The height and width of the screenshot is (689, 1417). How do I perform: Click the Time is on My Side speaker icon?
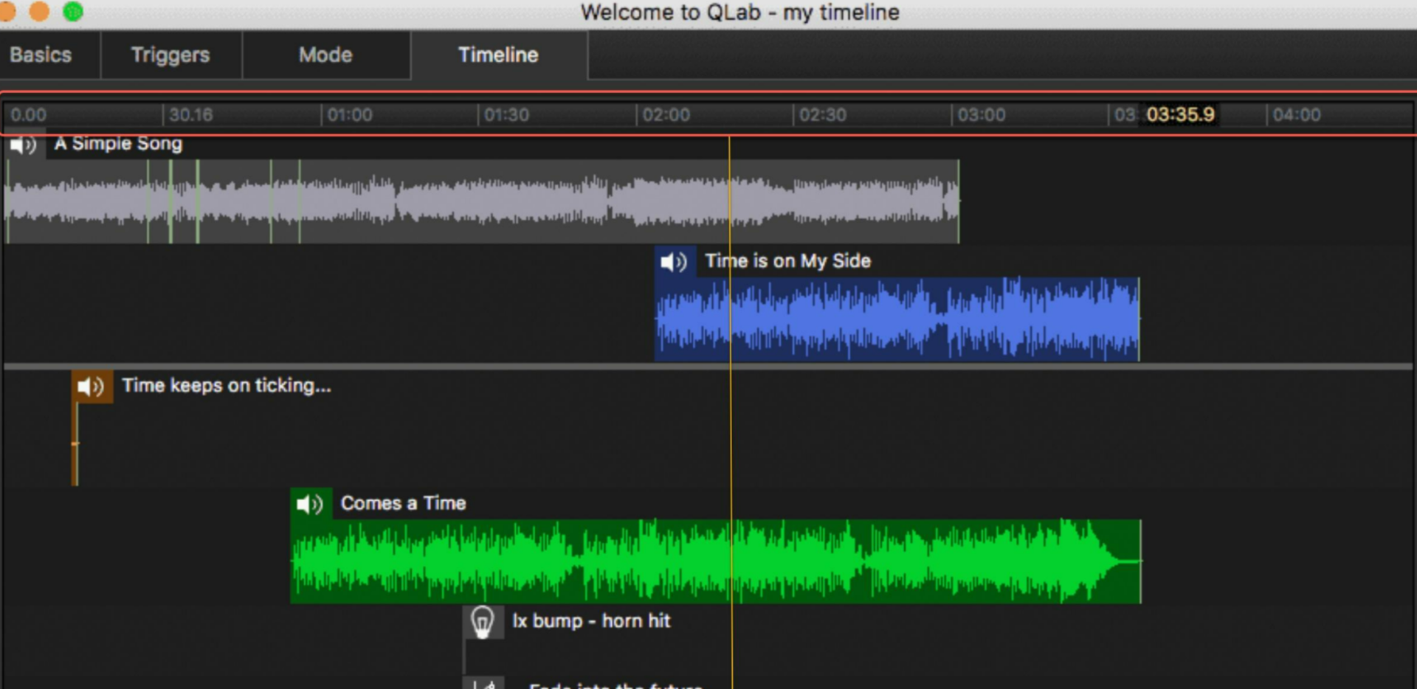tap(675, 262)
